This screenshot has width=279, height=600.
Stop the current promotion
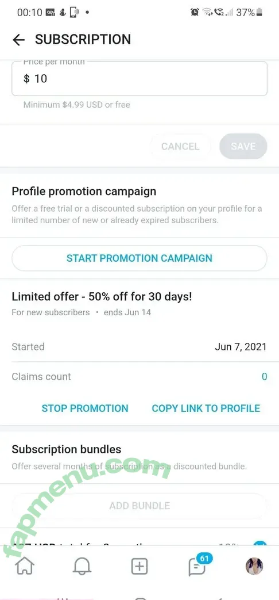85,408
